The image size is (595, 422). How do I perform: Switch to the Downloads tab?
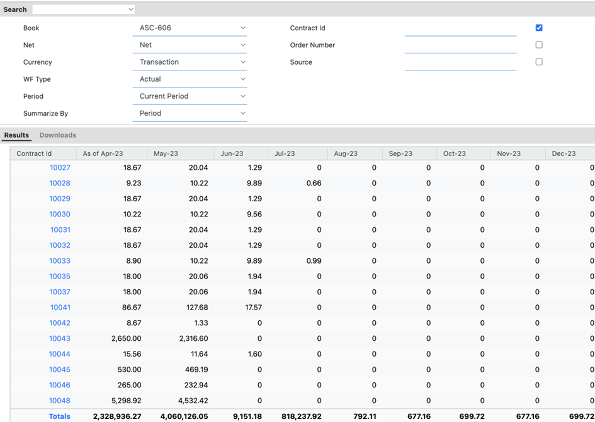pos(58,135)
